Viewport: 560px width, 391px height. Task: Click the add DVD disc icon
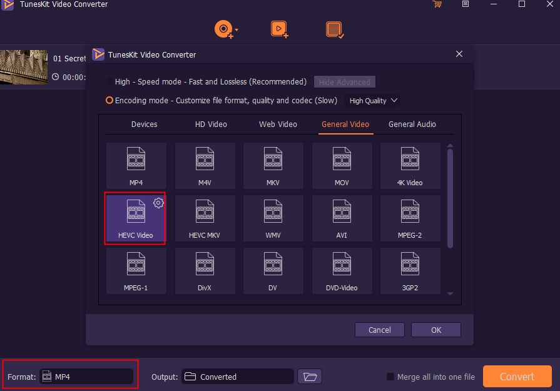tap(225, 29)
